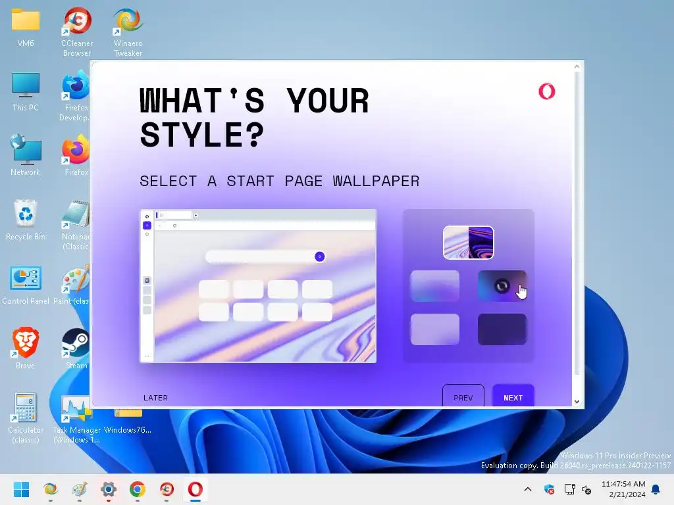Viewport: 674px width, 505px height.
Task: Select the pale lavender wallpaper thumbnail
Action: point(435,329)
